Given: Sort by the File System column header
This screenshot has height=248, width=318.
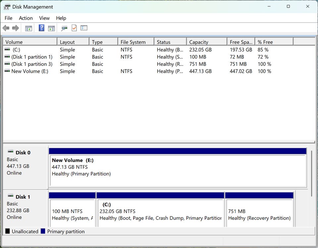Looking at the screenshot, I should (x=133, y=42).
